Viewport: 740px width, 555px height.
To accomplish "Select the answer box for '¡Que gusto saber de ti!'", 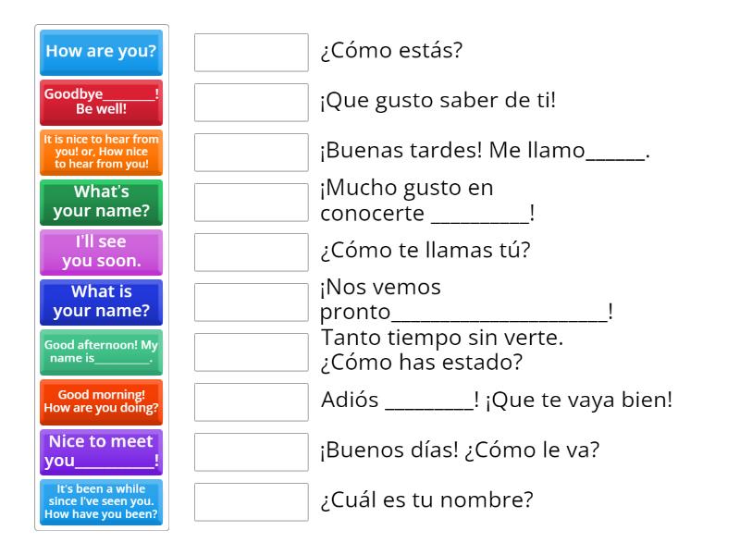I will (x=252, y=103).
